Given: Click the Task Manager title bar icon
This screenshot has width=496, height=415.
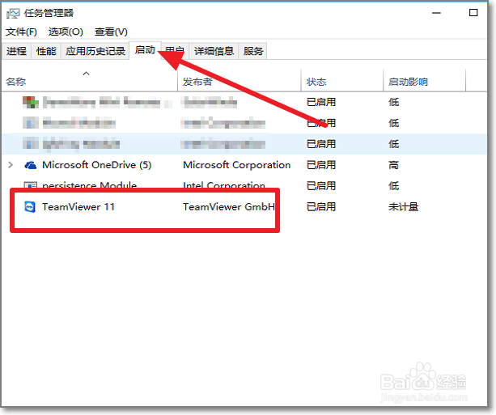Looking at the screenshot, I should pyautogui.click(x=13, y=13).
